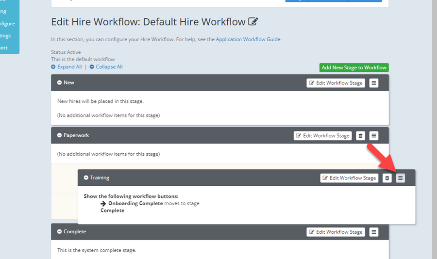Viewport: 437px width, 259px height.
Task: Click Expand All stages
Action: click(67, 67)
